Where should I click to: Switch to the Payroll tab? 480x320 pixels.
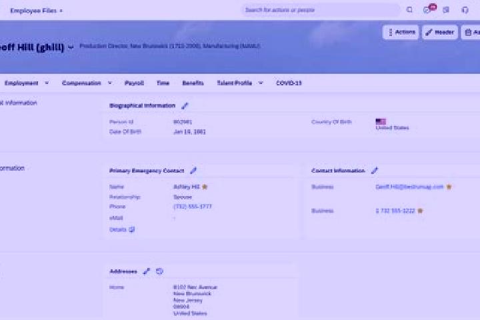[x=134, y=83]
